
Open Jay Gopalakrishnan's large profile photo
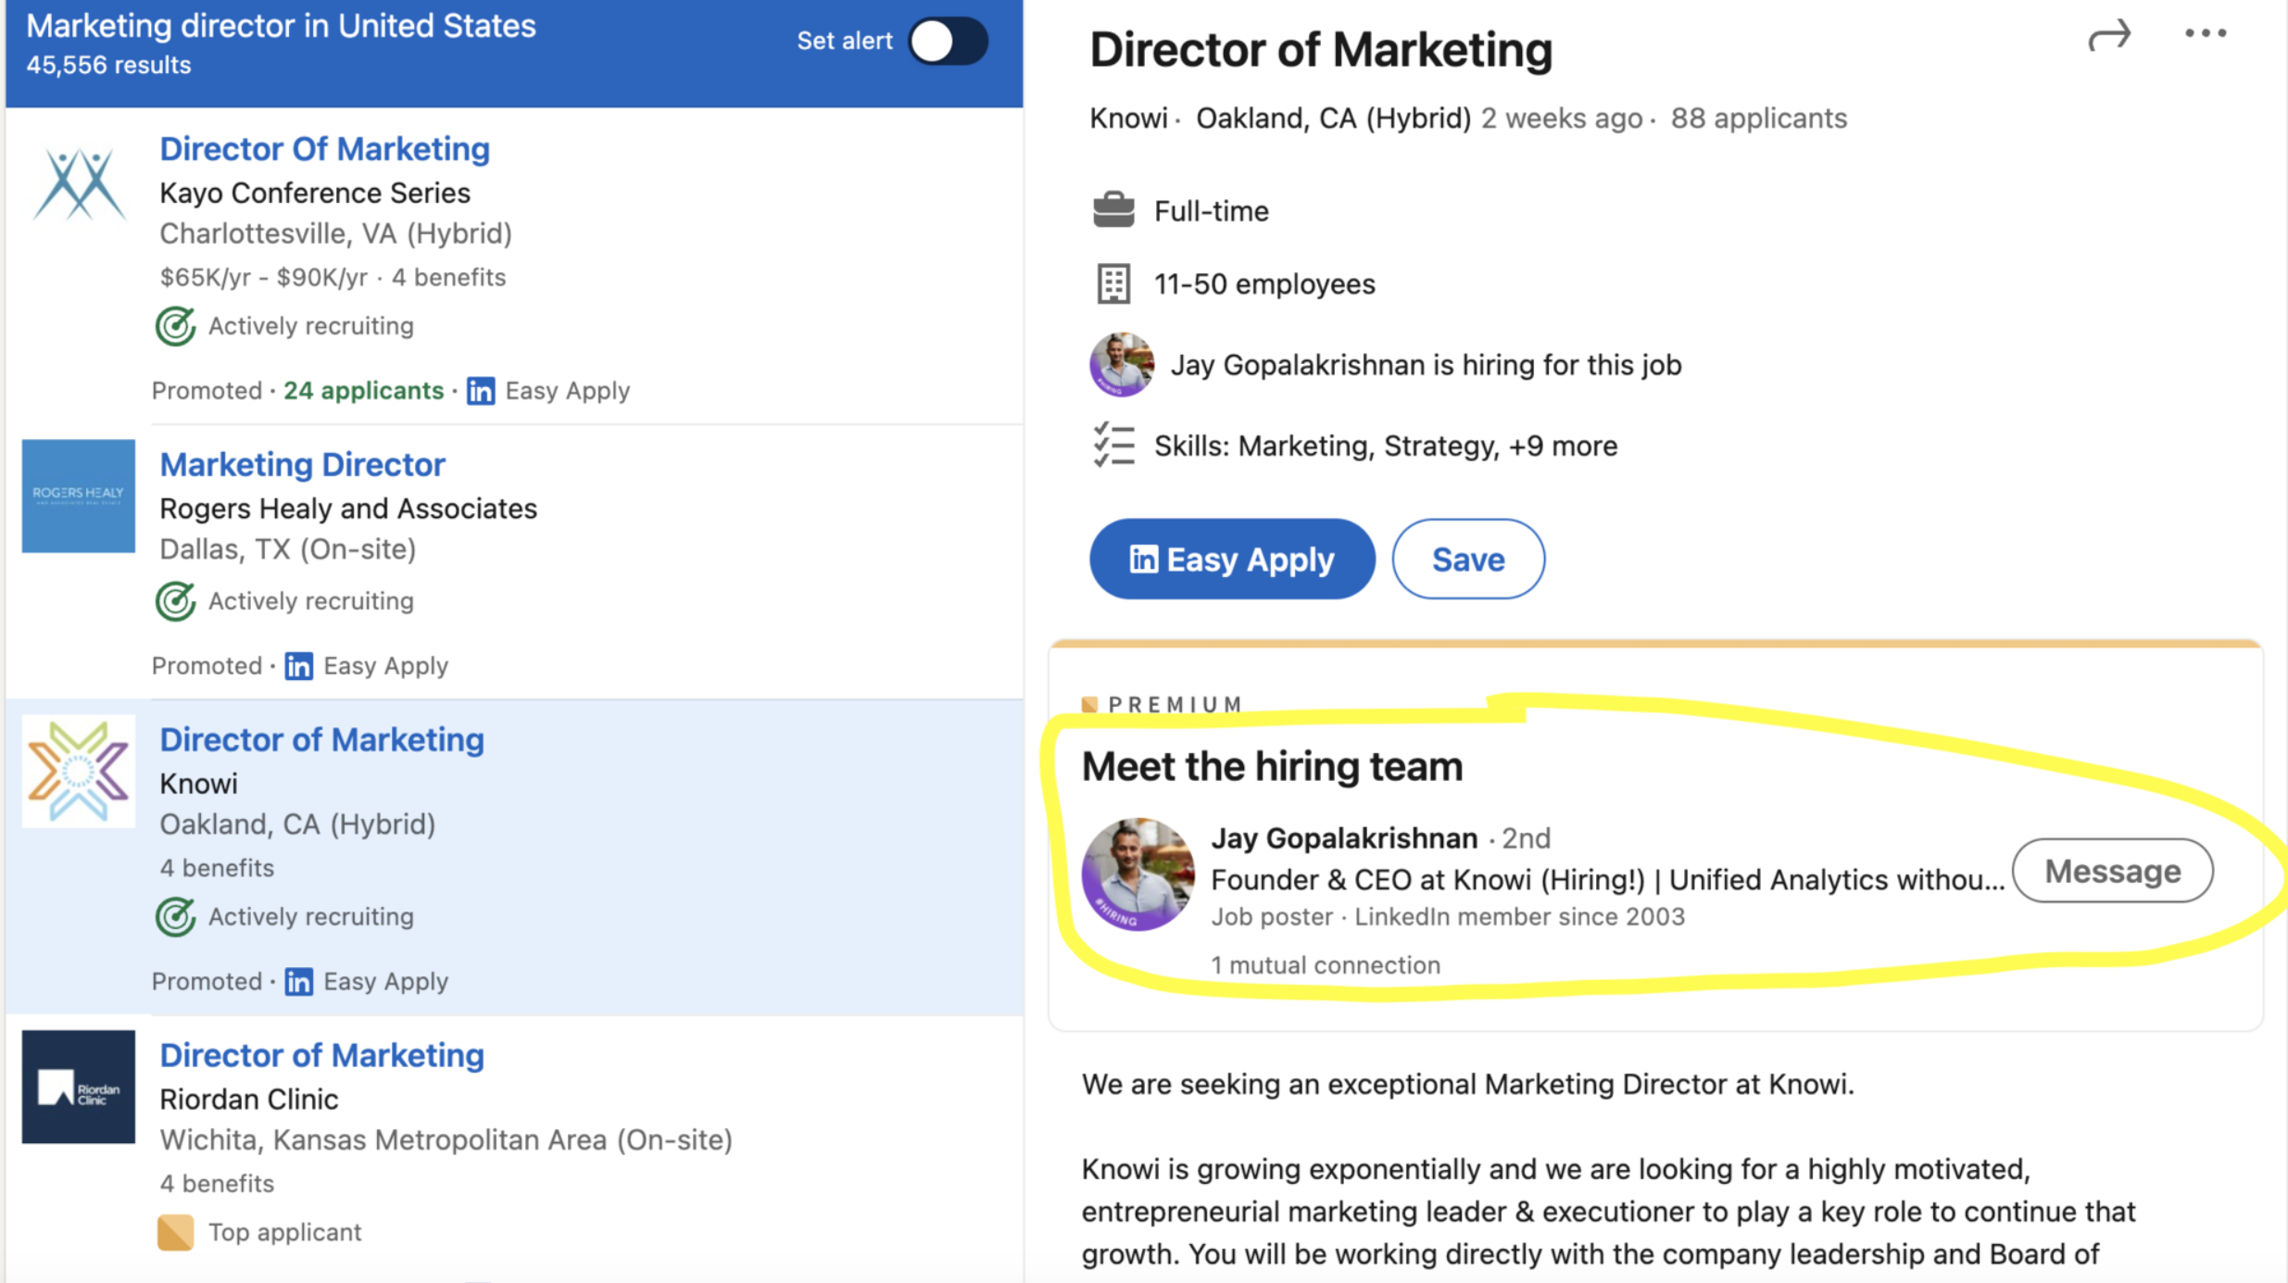[1138, 874]
